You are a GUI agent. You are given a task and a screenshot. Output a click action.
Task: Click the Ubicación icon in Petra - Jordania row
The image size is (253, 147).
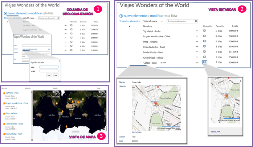[x=204, y=41]
